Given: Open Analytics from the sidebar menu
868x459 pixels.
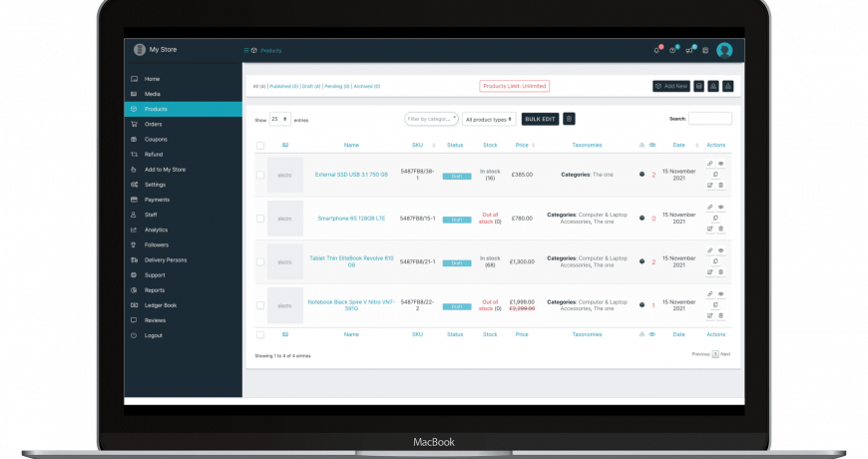Looking at the screenshot, I should [156, 229].
